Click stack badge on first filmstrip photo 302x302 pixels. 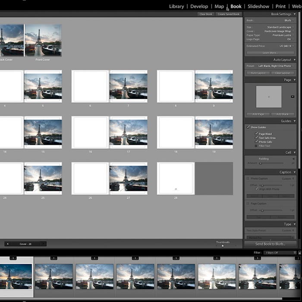[13, 258]
